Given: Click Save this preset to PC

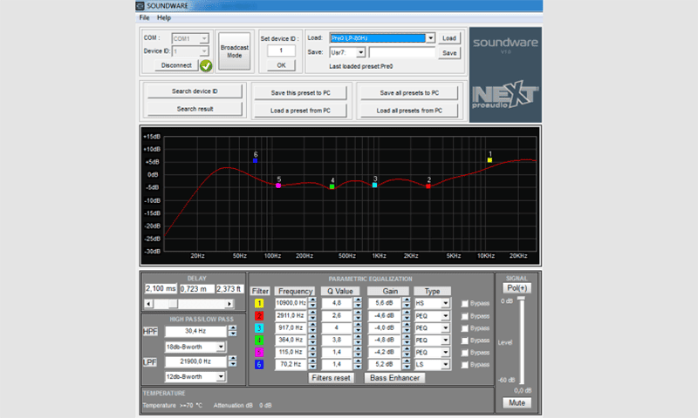Looking at the screenshot, I should pyautogui.click(x=300, y=93).
